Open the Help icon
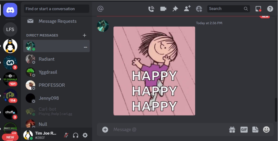The height and width of the screenshot is (141, 278). pyautogui.click(x=270, y=9)
